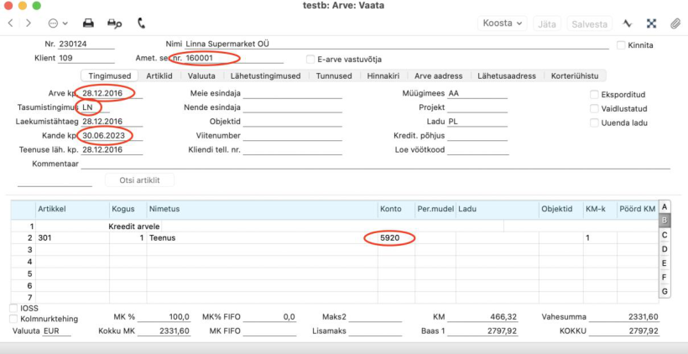
Task: Click the Müügimees field AA
Action: pyautogui.click(x=477, y=94)
